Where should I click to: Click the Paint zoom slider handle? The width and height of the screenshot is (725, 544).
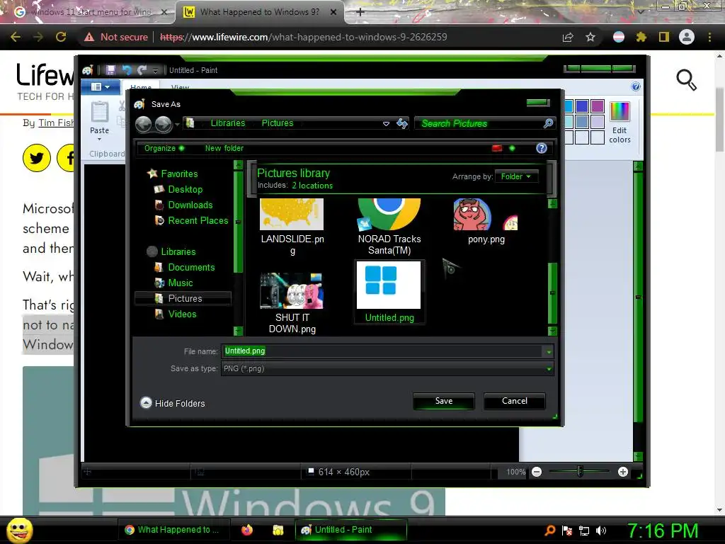point(580,472)
